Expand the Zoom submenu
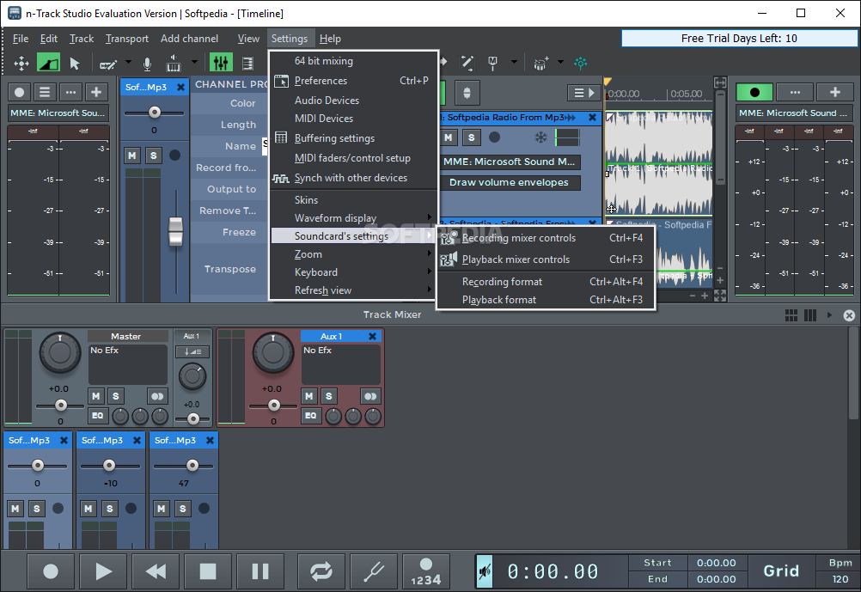This screenshot has width=861, height=592. click(x=353, y=254)
